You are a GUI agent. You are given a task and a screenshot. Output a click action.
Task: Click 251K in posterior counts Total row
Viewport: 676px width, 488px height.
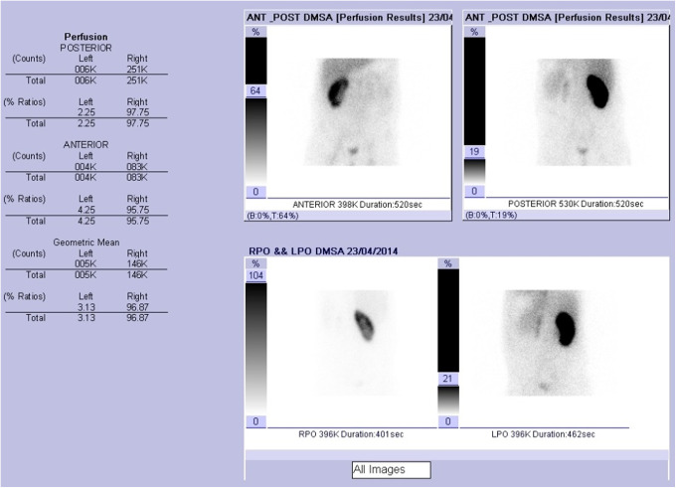137,81
